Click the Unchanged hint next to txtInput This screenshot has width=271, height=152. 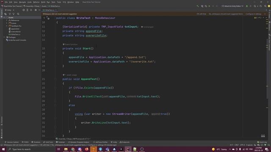click(147, 27)
